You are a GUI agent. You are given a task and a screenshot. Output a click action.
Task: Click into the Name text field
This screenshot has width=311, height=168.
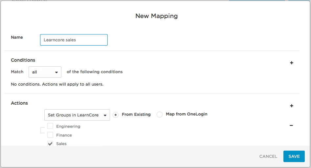pyautogui.click(x=74, y=40)
